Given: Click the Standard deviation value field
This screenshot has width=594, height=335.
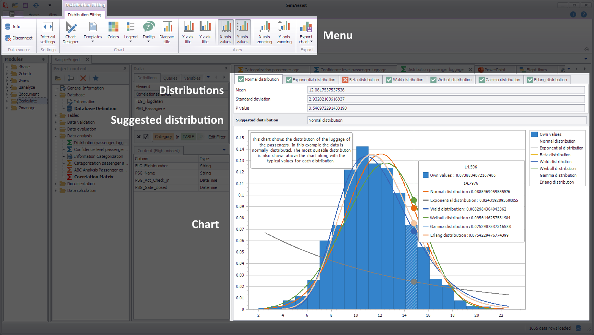Looking at the screenshot, I should point(446,99).
